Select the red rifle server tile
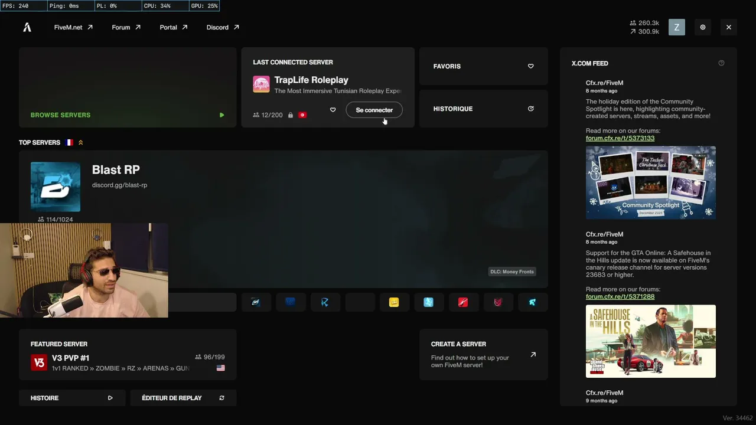Screen dimensions: 756x425 463,302
